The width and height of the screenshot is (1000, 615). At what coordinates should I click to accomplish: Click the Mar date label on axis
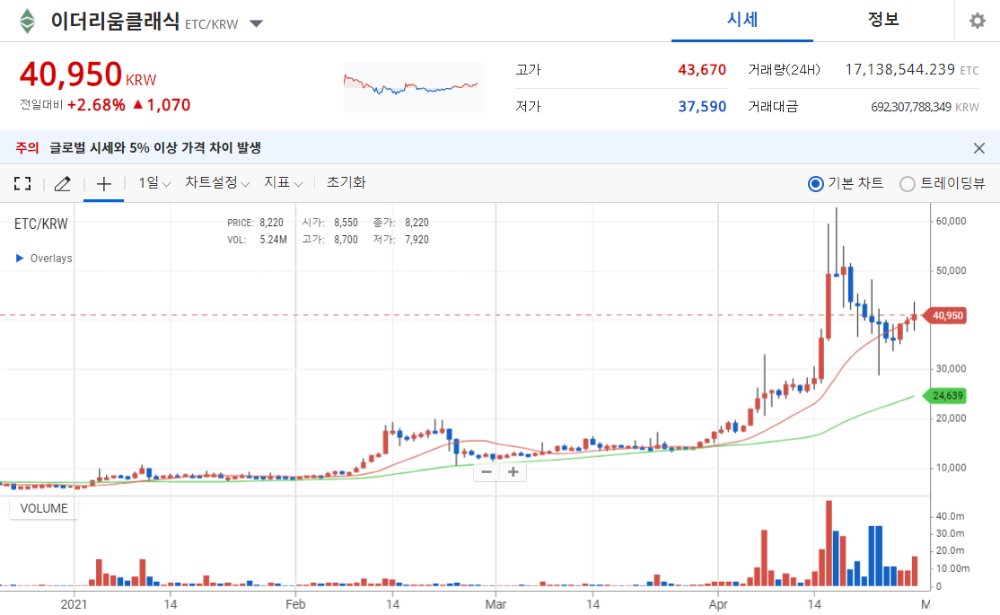pos(496,603)
